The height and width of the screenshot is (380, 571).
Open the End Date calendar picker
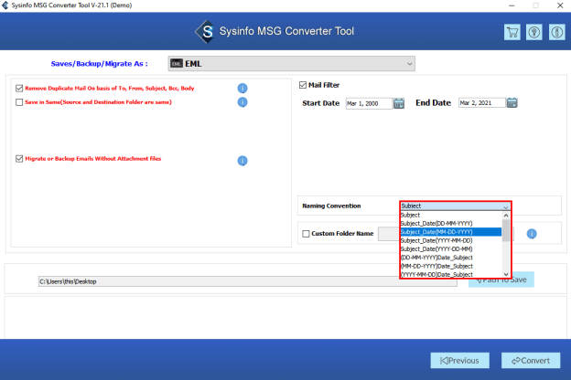pyautogui.click(x=512, y=103)
